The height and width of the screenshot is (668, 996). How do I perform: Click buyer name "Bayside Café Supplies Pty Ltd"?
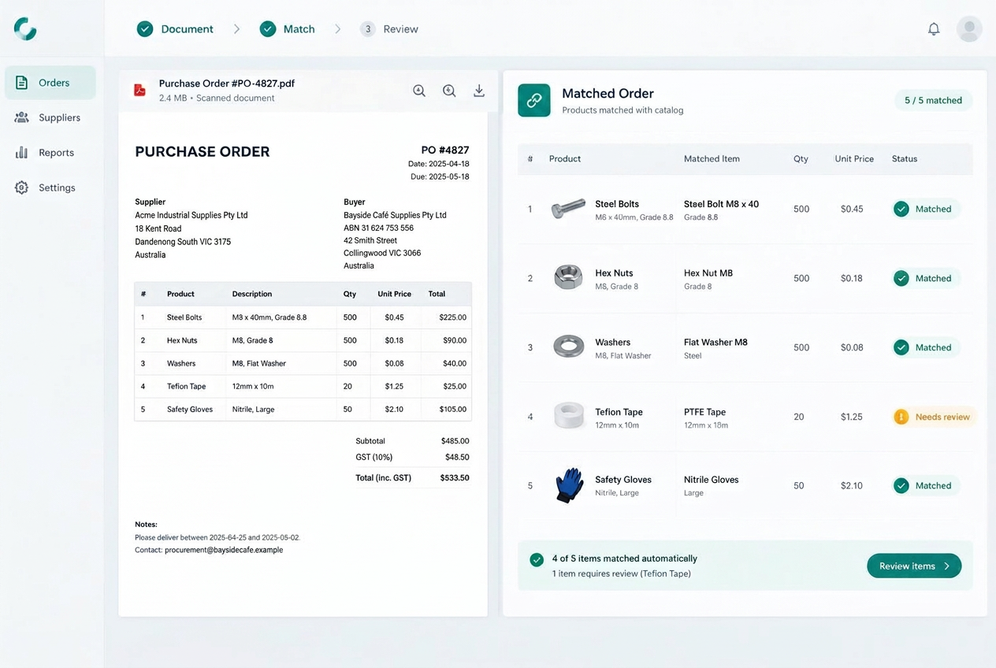pos(395,215)
